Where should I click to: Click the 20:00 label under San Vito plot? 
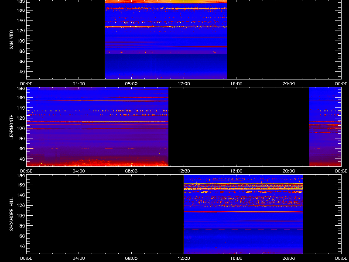coord(289,84)
